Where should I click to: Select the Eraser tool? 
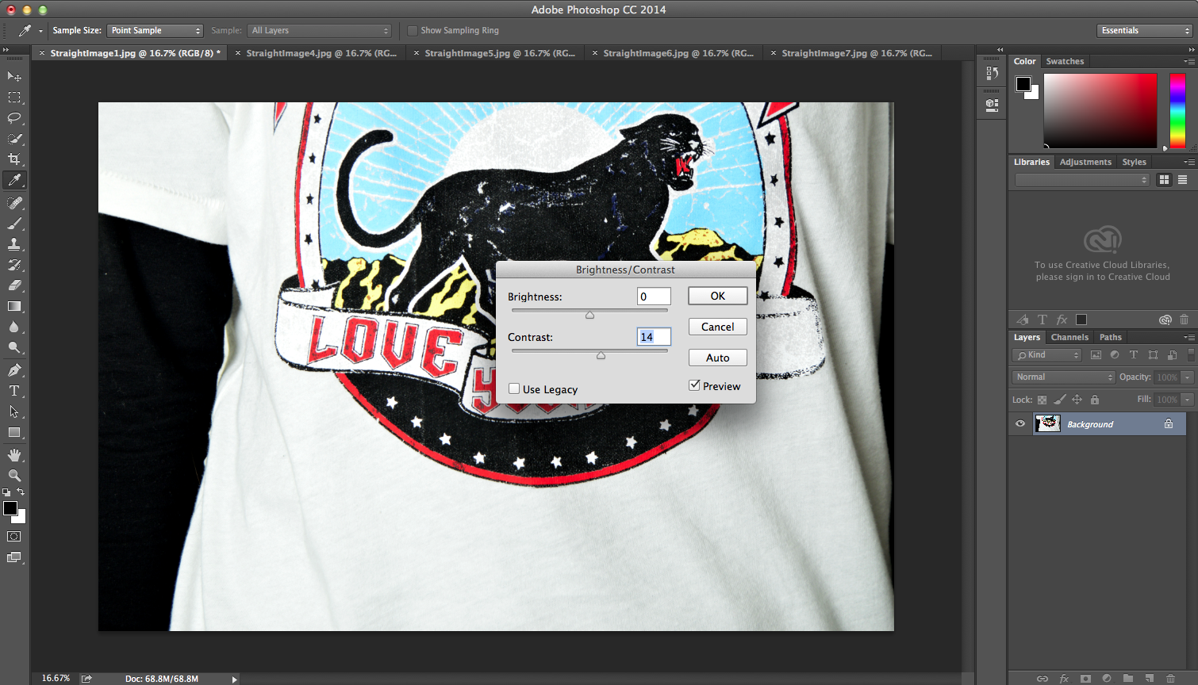tap(14, 285)
